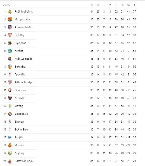Click the Espanyol crest icon
145x166 pixels.
pos(10,161)
